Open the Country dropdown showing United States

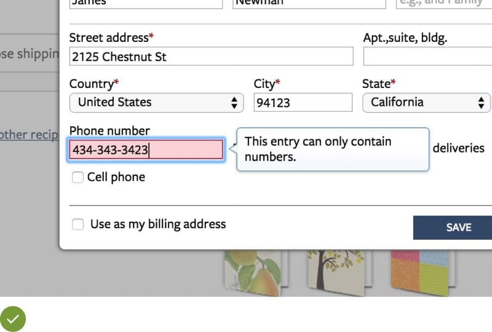click(156, 103)
